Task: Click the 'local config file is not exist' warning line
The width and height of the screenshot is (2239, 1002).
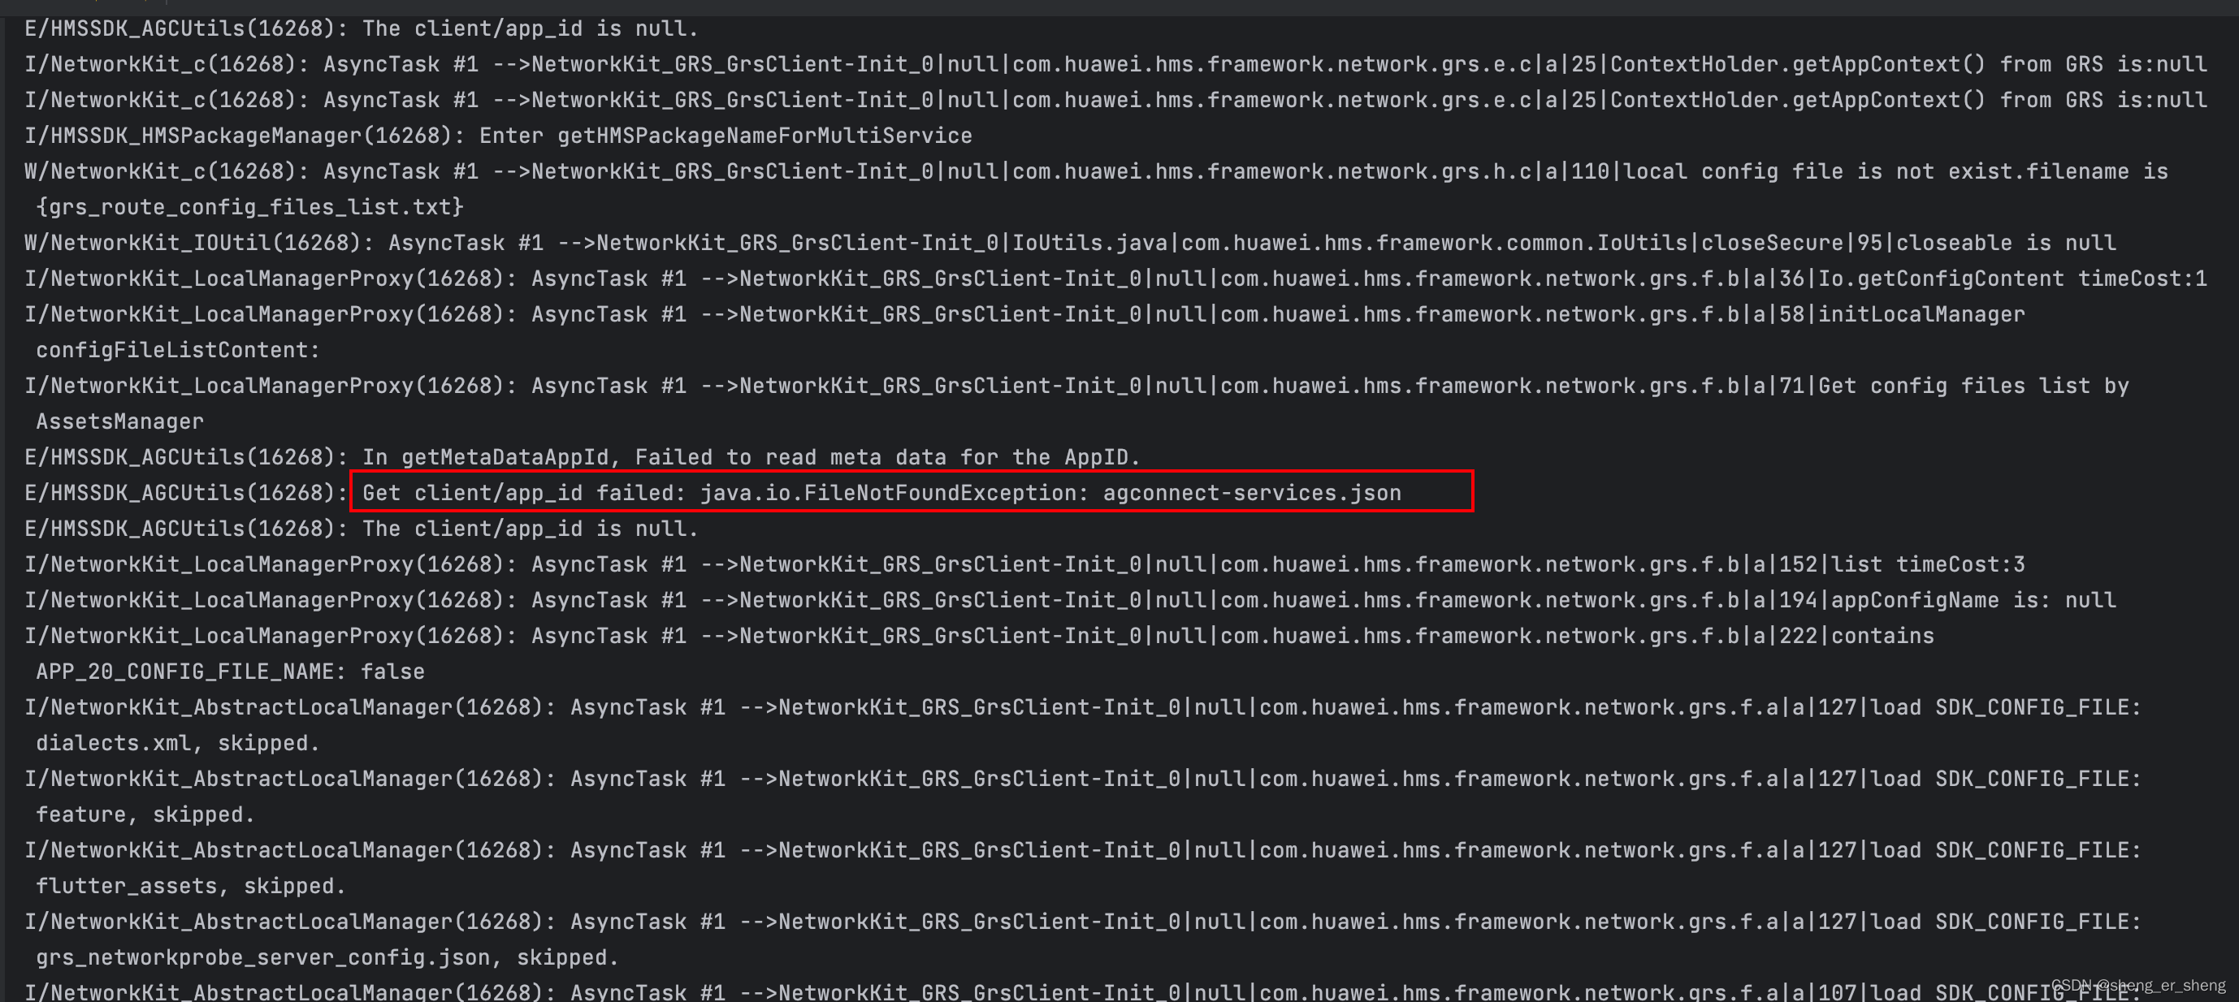Action: pyautogui.click(x=1096, y=171)
